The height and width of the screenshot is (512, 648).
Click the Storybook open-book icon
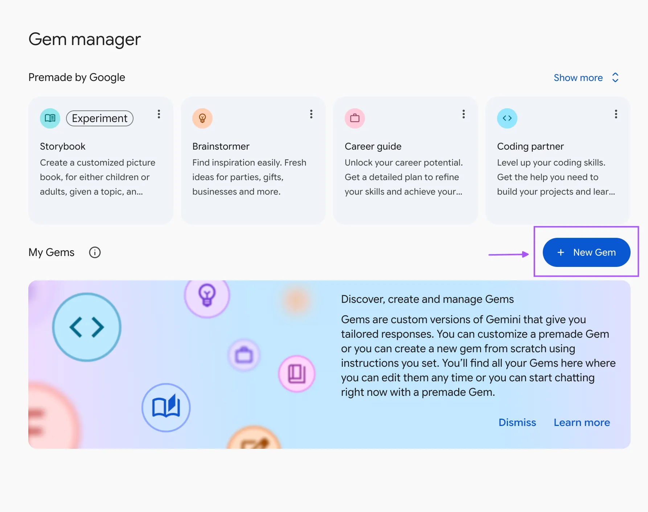coord(50,118)
